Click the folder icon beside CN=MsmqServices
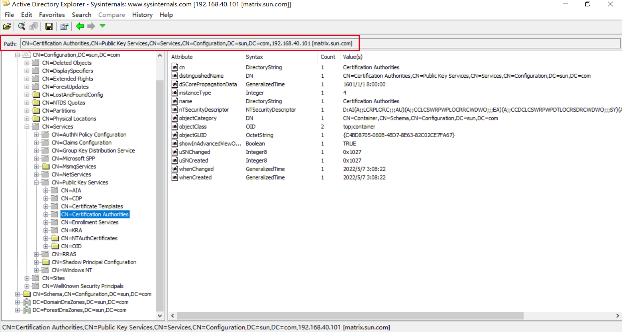Viewport: 622px width, 332px height. (x=46, y=167)
